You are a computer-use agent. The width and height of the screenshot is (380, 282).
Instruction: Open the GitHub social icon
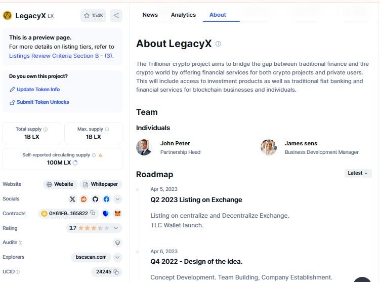point(95,199)
